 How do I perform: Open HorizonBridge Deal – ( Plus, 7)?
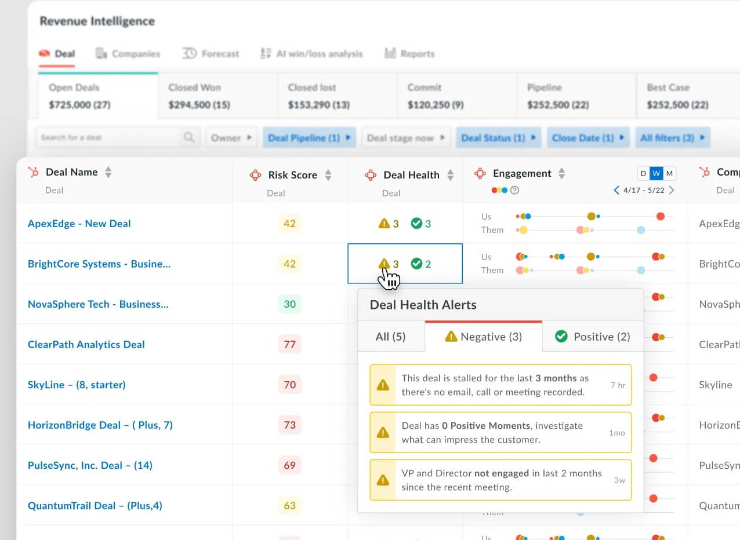100,425
